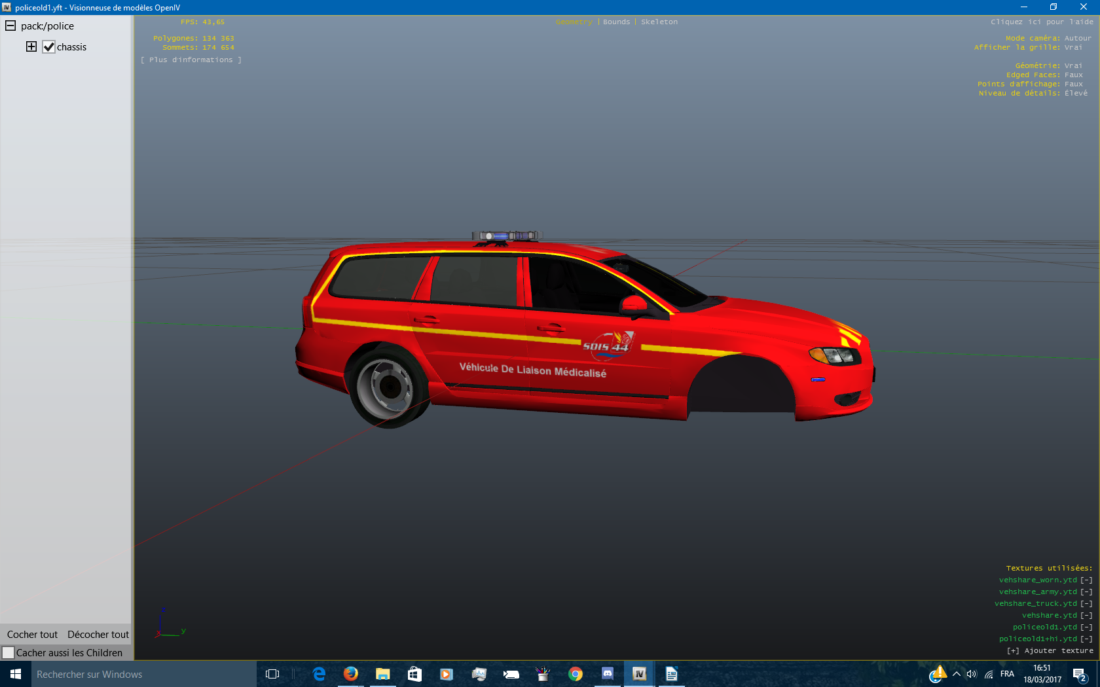Viewport: 1100px width, 687px height.
Task: Remove the policeold1+hi.ytd texture via [-]
Action: [x=1086, y=639]
